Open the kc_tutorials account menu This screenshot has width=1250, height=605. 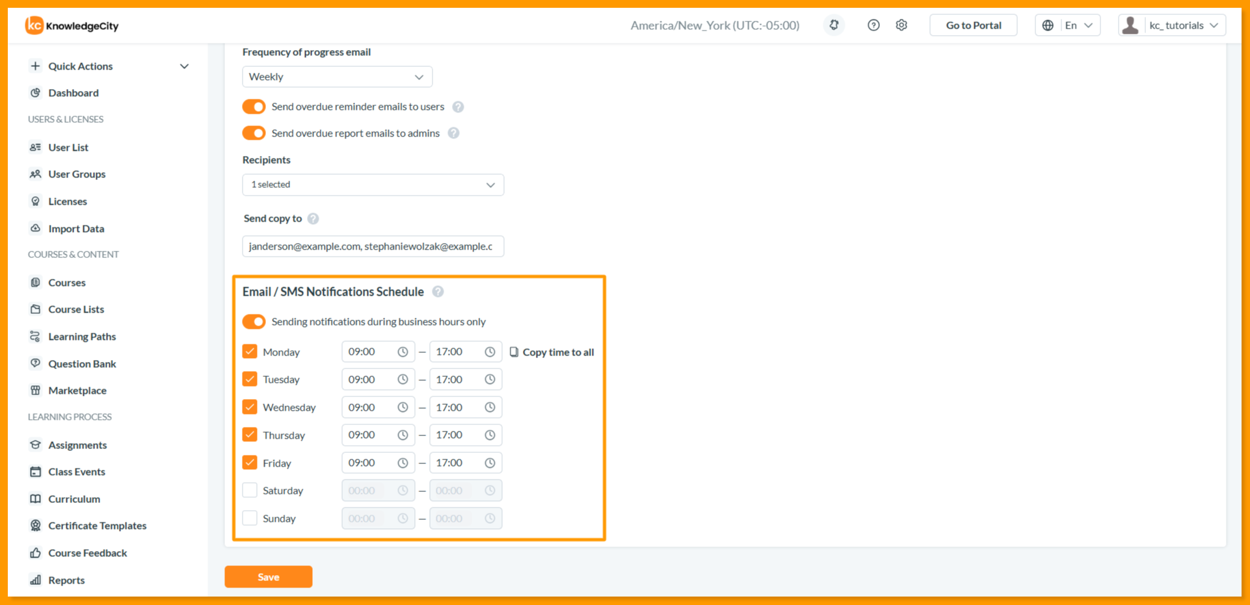(1172, 25)
